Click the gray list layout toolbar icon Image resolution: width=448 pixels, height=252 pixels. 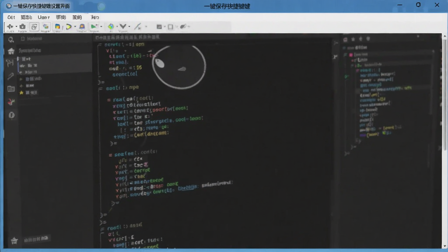click(x=159, y=27)
